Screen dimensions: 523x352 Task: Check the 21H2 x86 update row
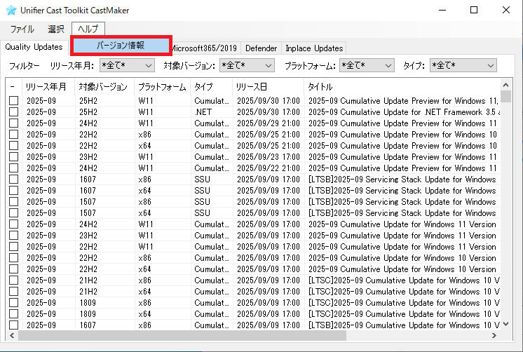(x=14, y=280)
